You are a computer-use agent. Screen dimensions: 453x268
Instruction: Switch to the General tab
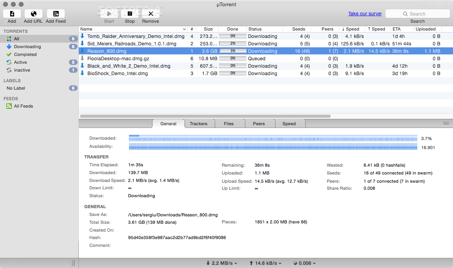pyautogui.click(x=169, y=124)
